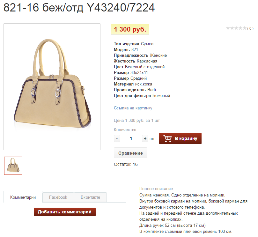Open the large product photo

(x=52, y=87)
